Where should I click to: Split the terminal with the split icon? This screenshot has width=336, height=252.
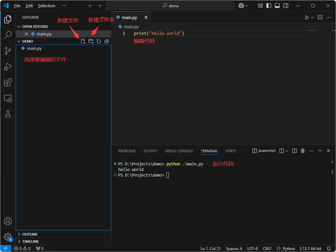point(294,151)
